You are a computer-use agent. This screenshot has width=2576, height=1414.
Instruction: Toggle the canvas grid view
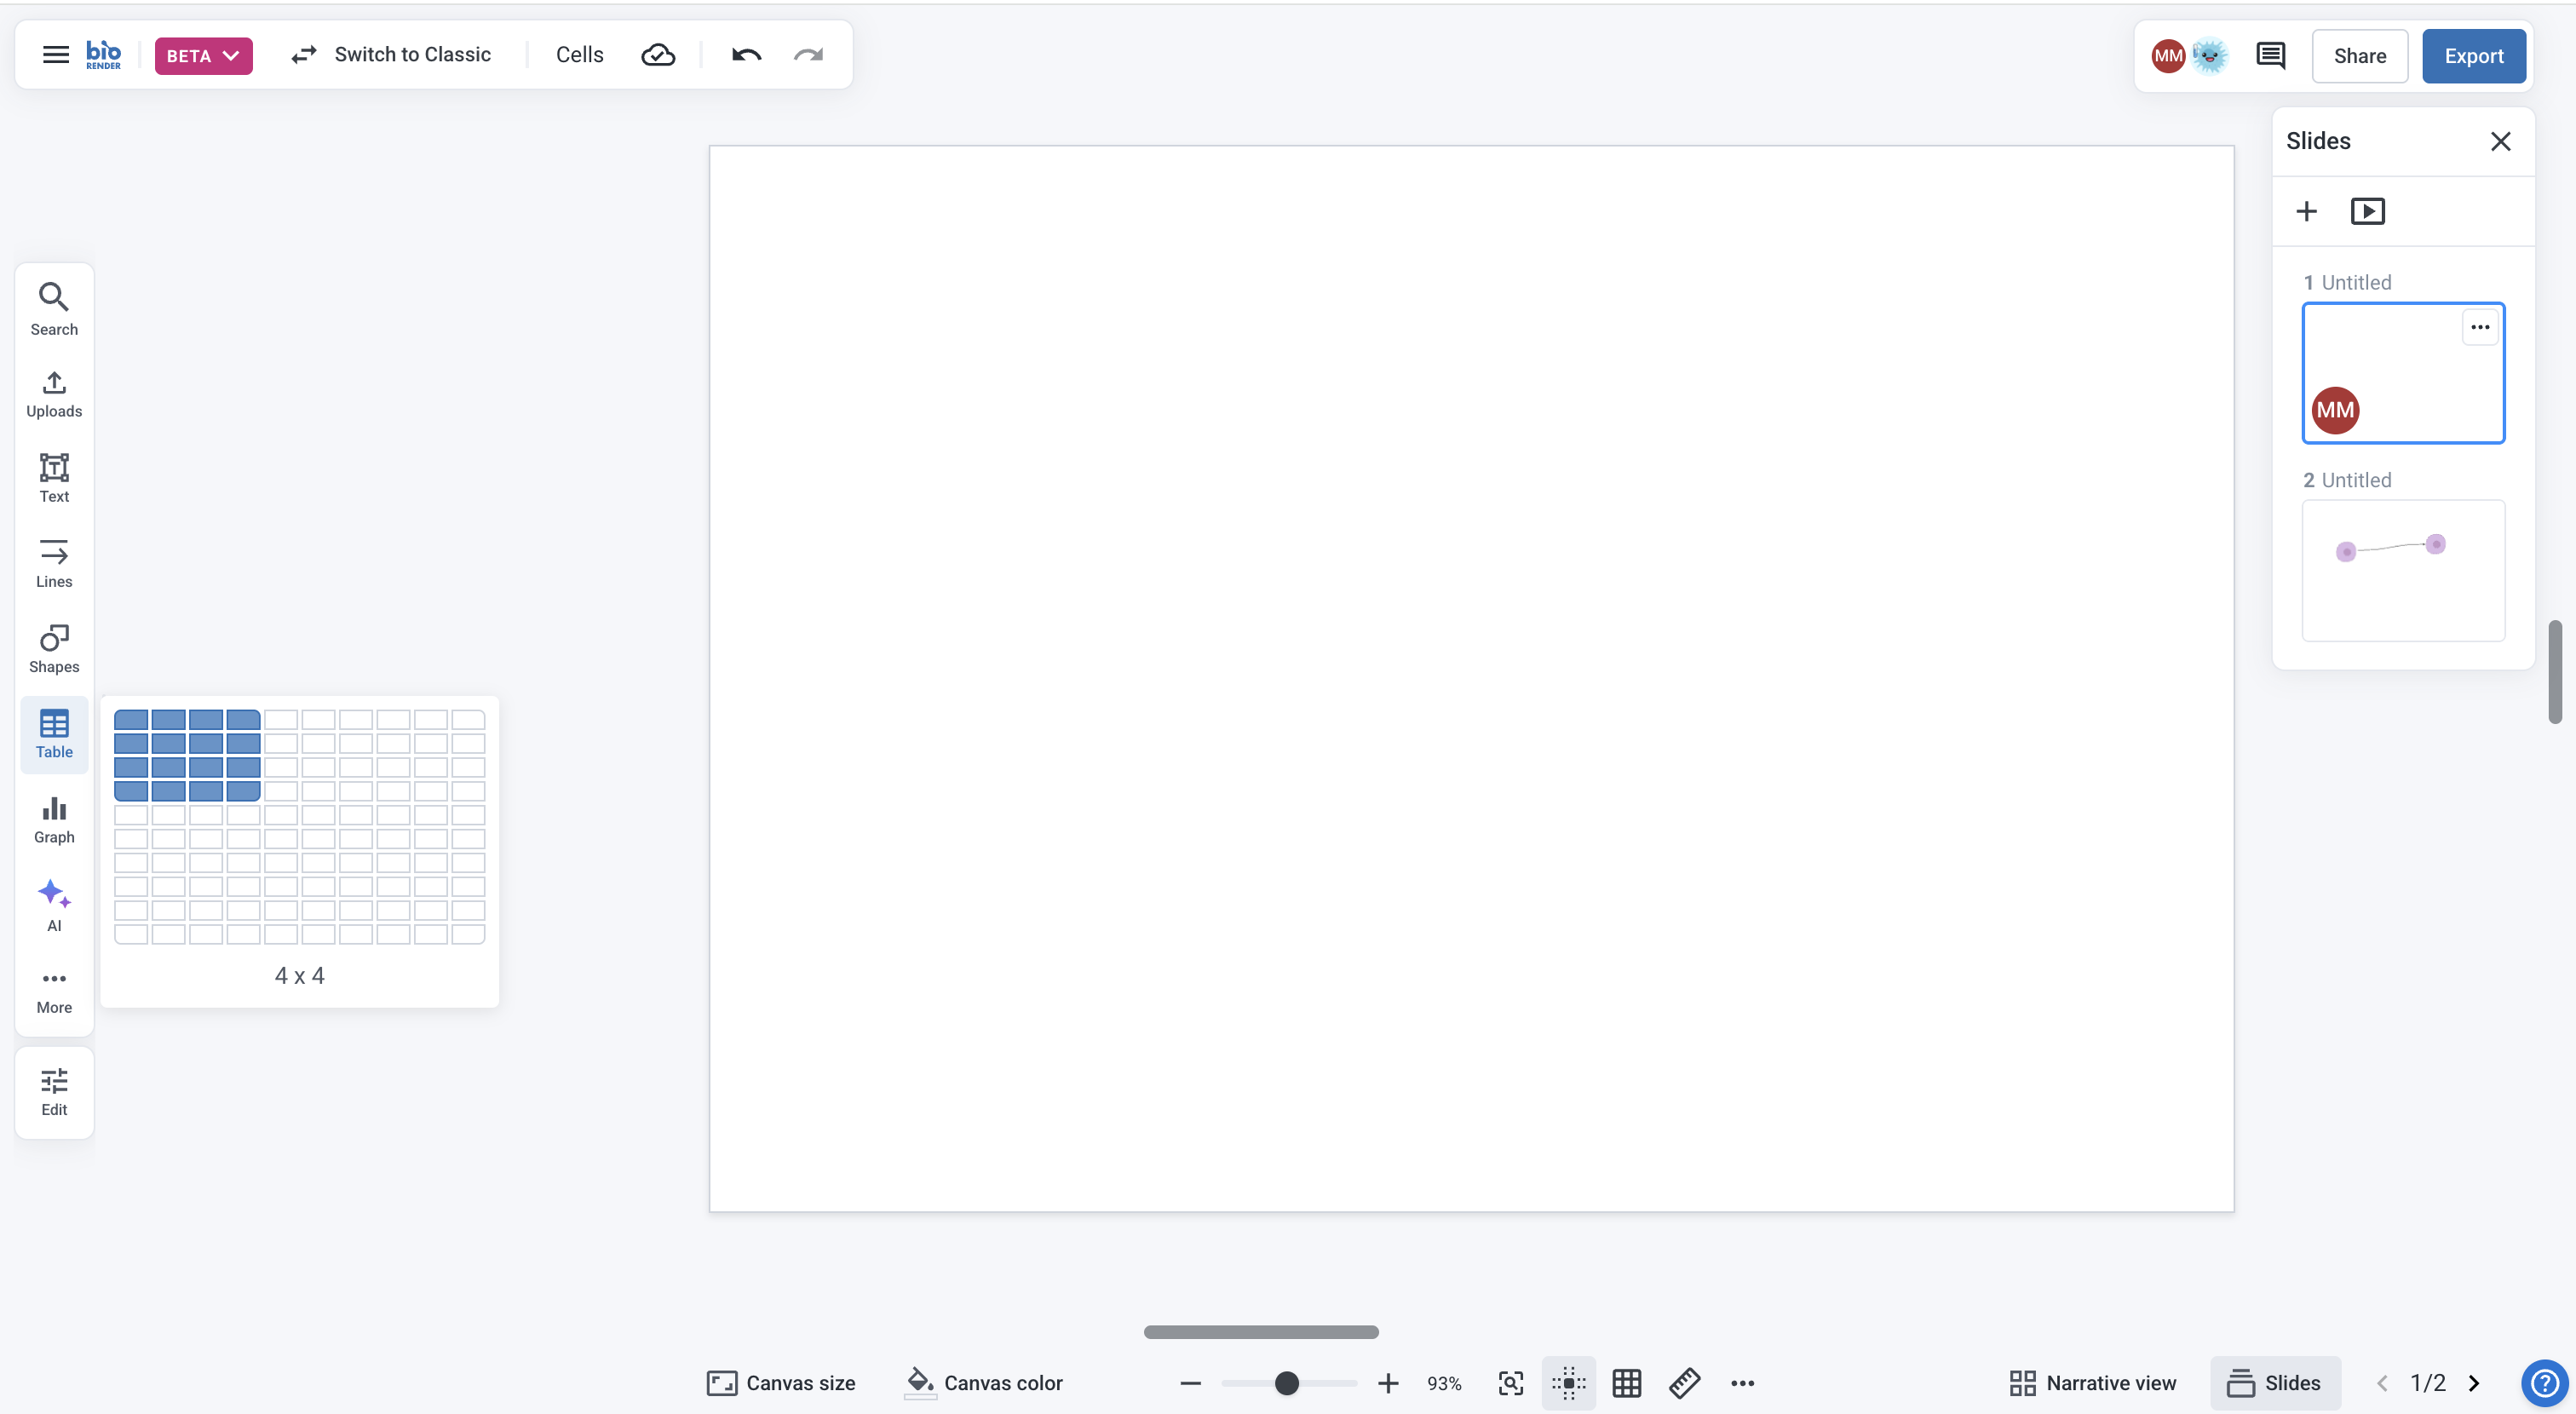[1626, 1383]
